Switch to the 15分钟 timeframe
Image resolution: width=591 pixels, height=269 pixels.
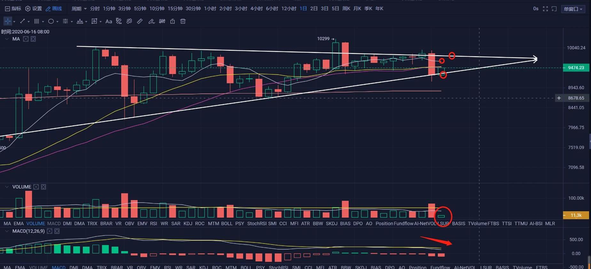pyautogui.click(x=175, y=9)
